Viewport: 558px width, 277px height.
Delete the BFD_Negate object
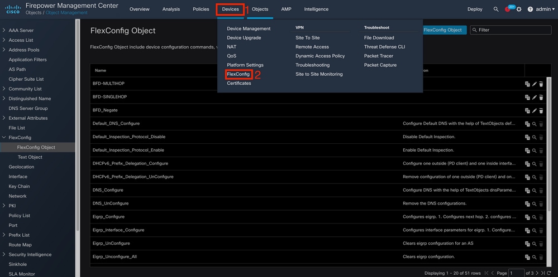point(541,110)
